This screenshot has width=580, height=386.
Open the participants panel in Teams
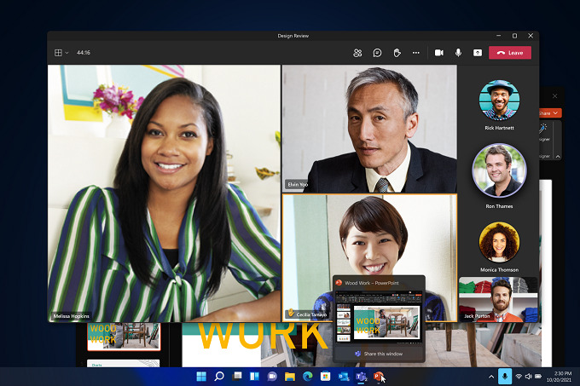pyautogui.click(x=357, y=53)
